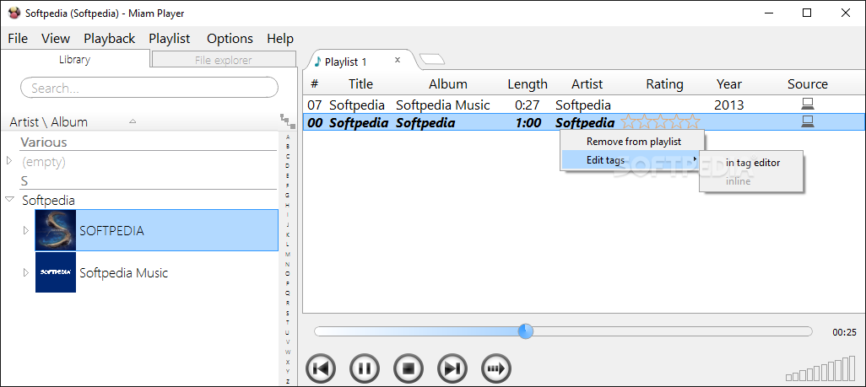Close the Playlist 1 tab

[397, 60]
